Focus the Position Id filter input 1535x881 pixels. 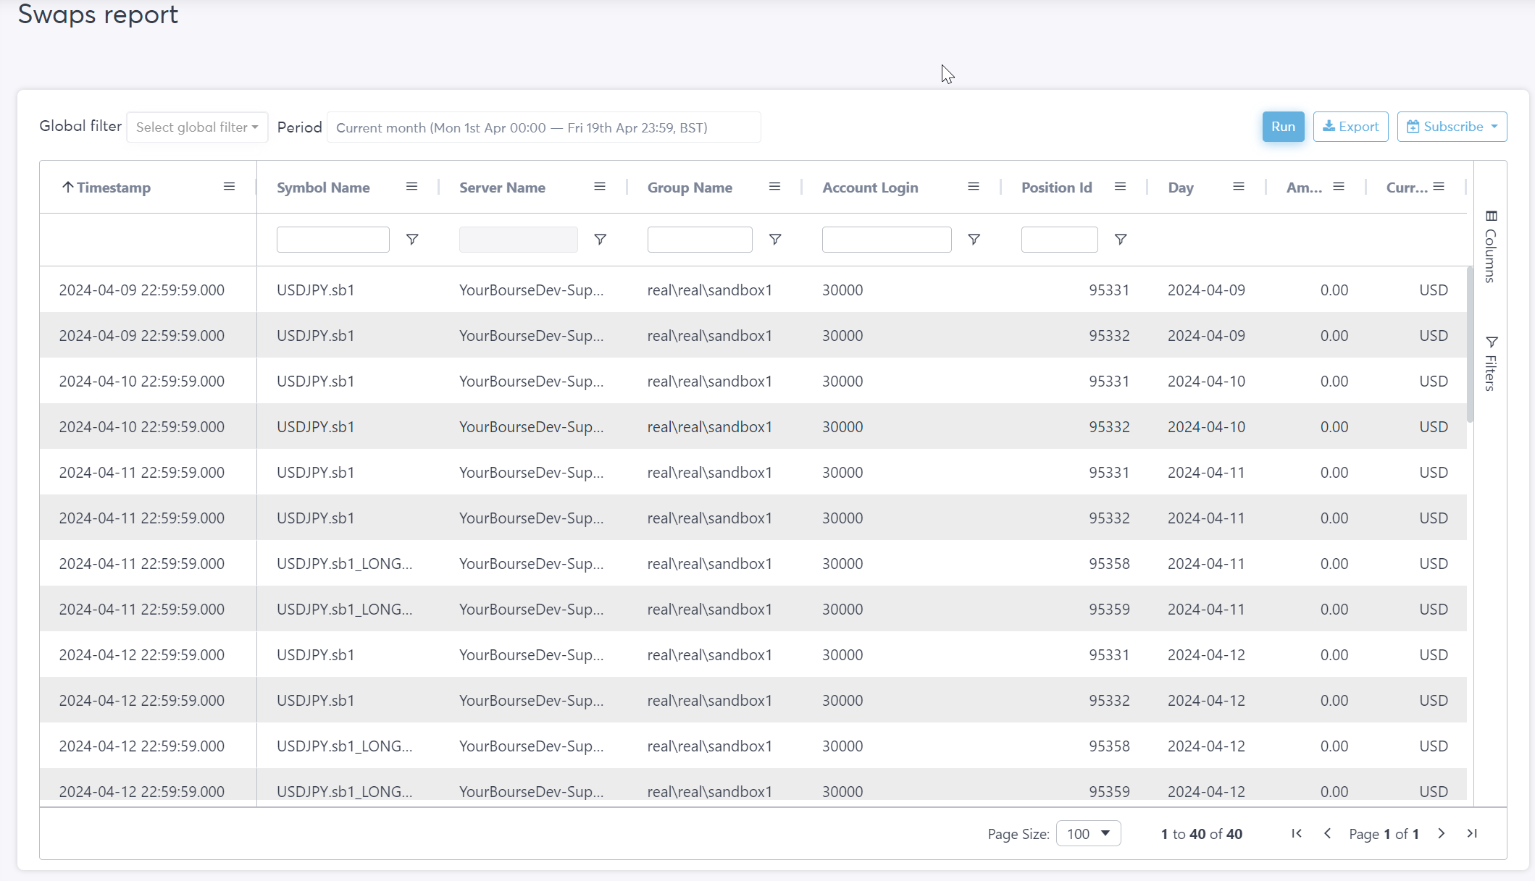coord(1059,239)
